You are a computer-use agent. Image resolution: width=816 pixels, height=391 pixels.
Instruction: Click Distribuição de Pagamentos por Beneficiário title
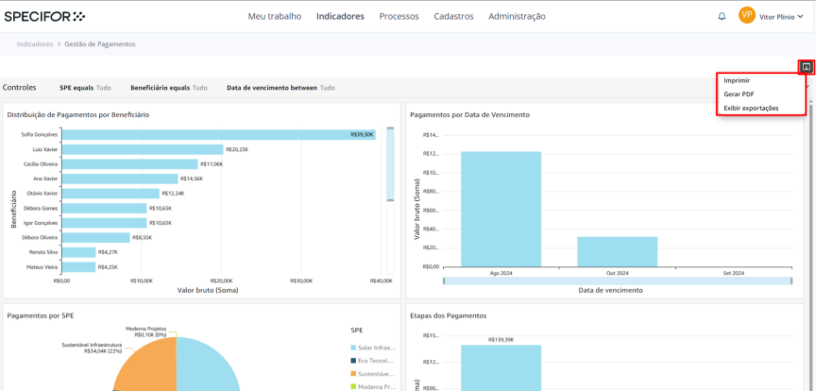78,114
